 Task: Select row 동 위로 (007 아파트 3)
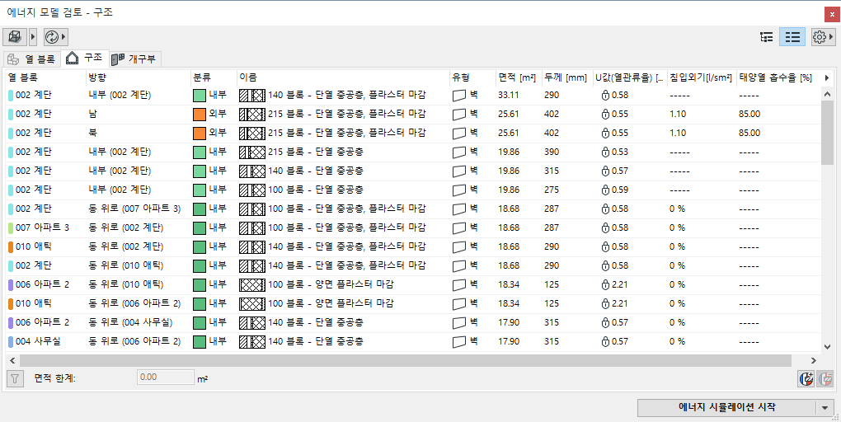[412, 209]
